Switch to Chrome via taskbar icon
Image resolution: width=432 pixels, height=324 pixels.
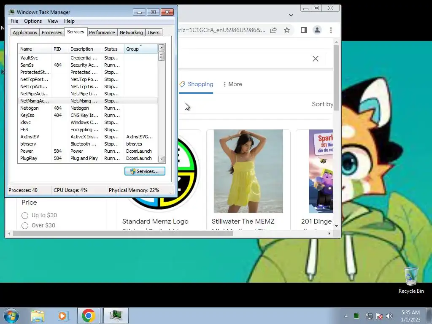point(89,316)
